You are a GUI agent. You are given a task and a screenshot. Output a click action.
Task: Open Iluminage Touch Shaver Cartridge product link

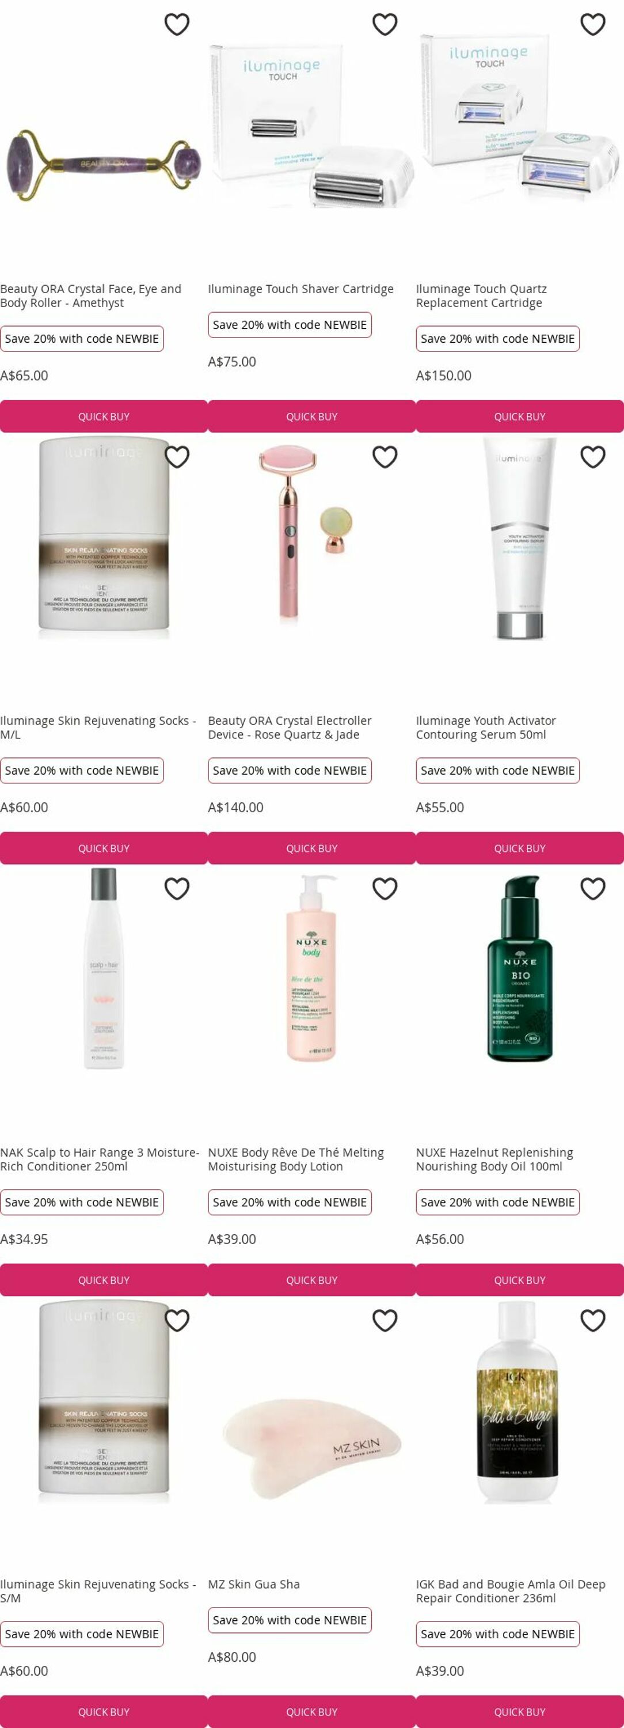300,289
